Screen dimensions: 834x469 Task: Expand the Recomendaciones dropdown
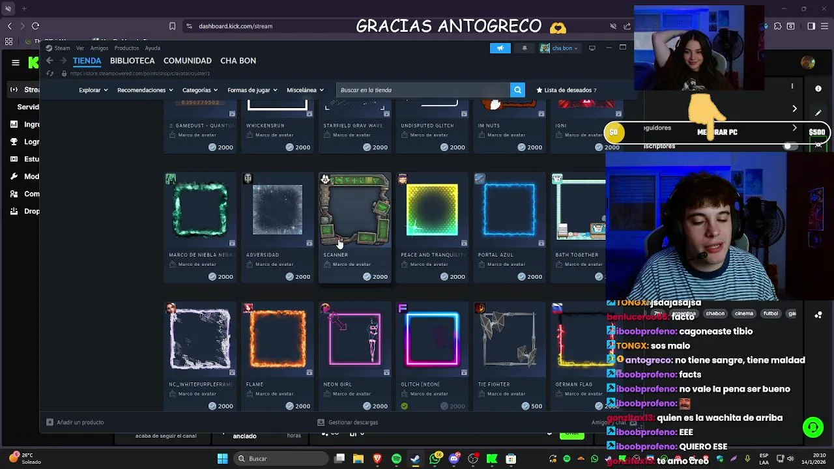(145, 90)
